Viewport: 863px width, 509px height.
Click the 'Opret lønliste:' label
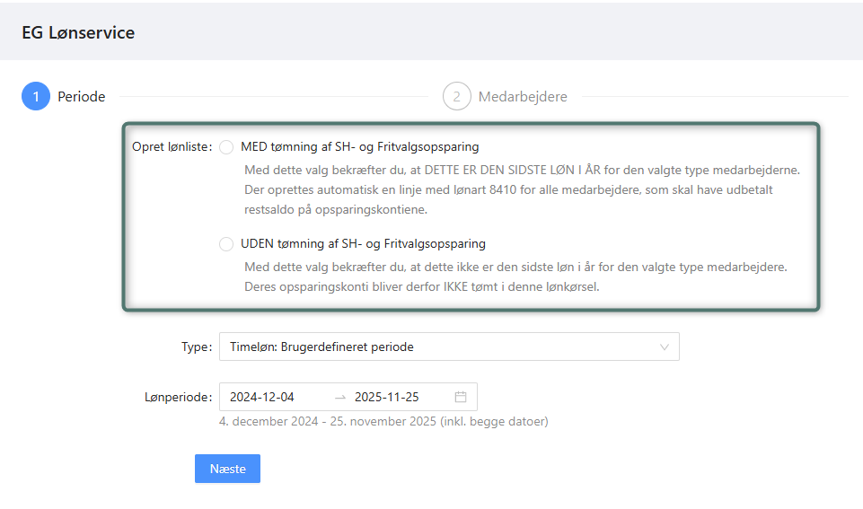tap(172, 147)
